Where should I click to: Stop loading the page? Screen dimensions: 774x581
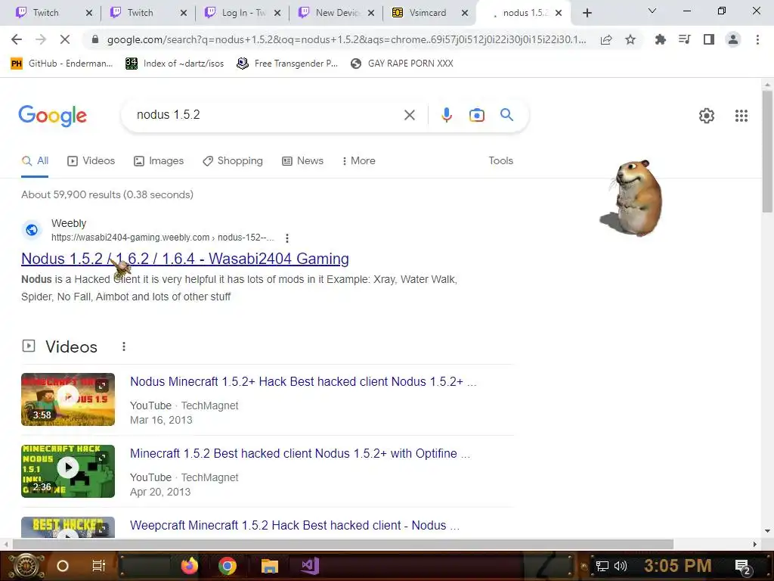pos(65,39)
